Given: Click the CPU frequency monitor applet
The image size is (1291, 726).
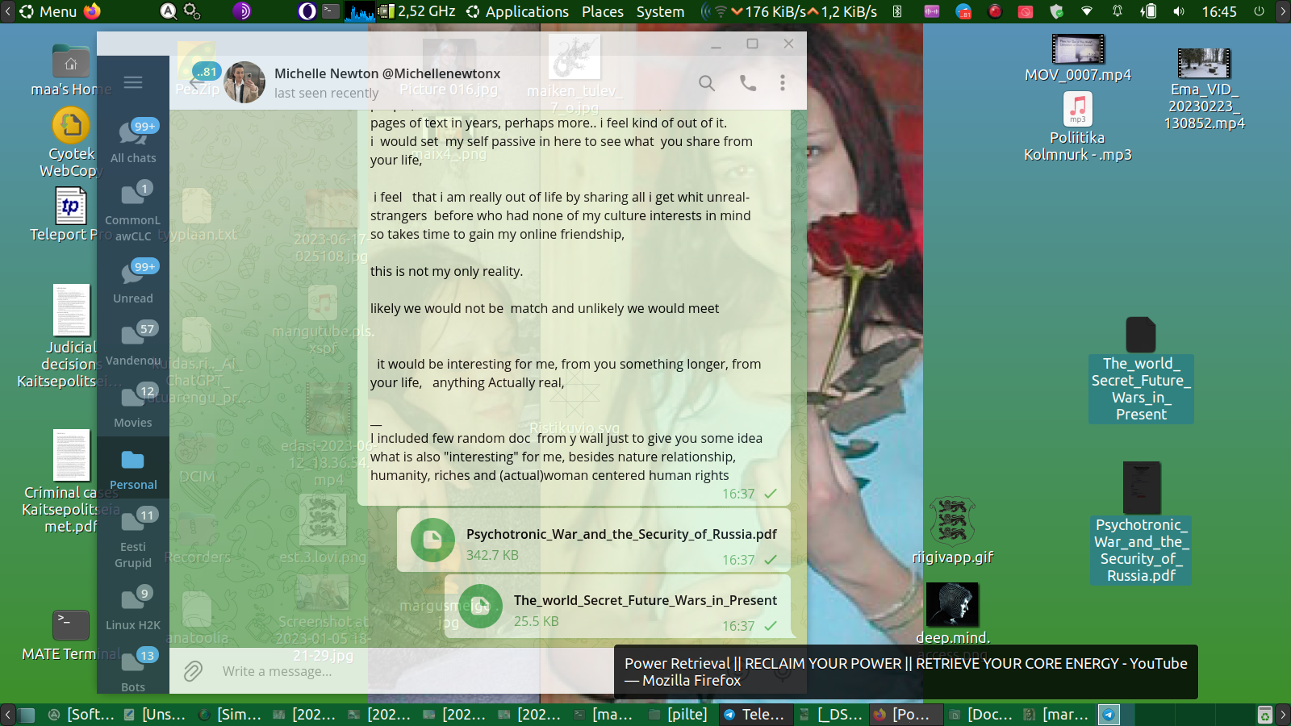Looking at the screenshot, I should pos(417,11).
